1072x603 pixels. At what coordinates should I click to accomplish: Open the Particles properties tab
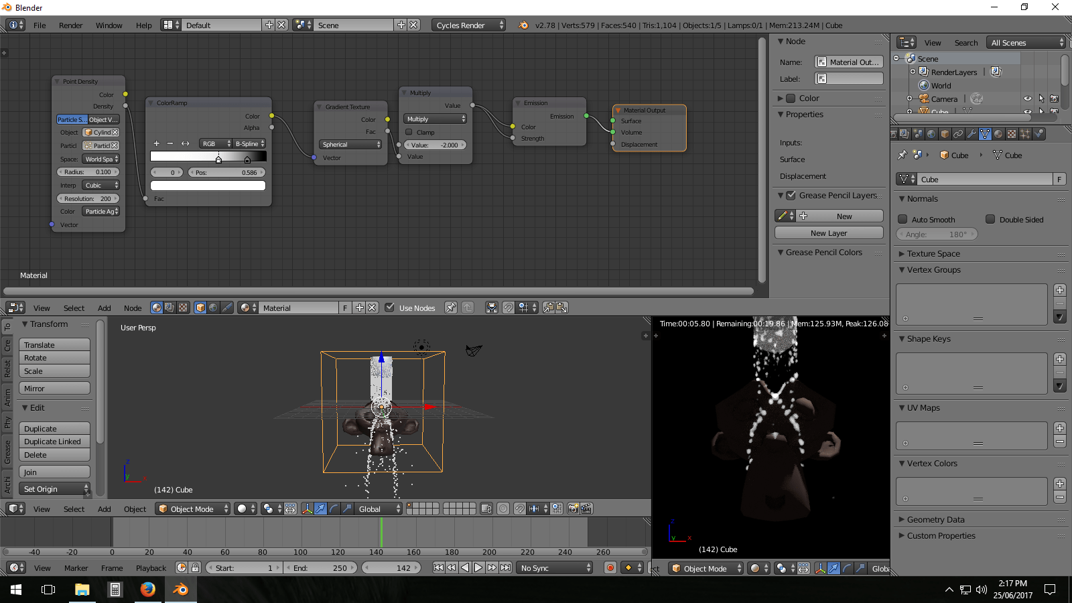[1024, 134]
